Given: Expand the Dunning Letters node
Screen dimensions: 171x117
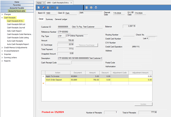Looking at the screenshot, I should 2,58.
